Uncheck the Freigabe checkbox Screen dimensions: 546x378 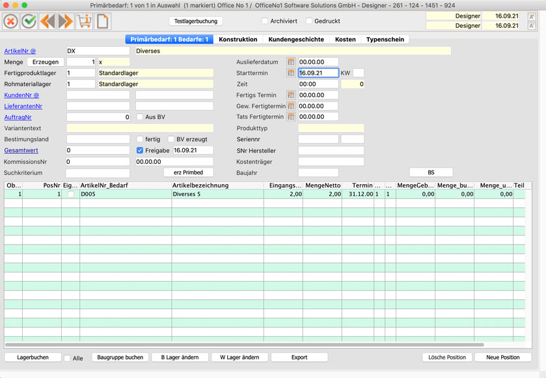(140, 150)
